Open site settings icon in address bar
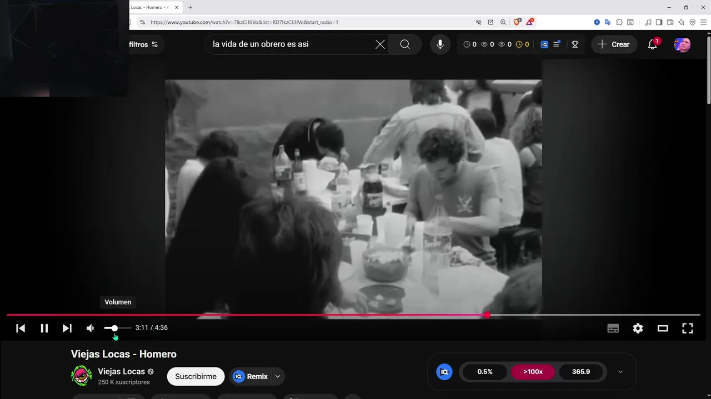Viewport: 711px width, 399px height. click(x=142, y=22)
